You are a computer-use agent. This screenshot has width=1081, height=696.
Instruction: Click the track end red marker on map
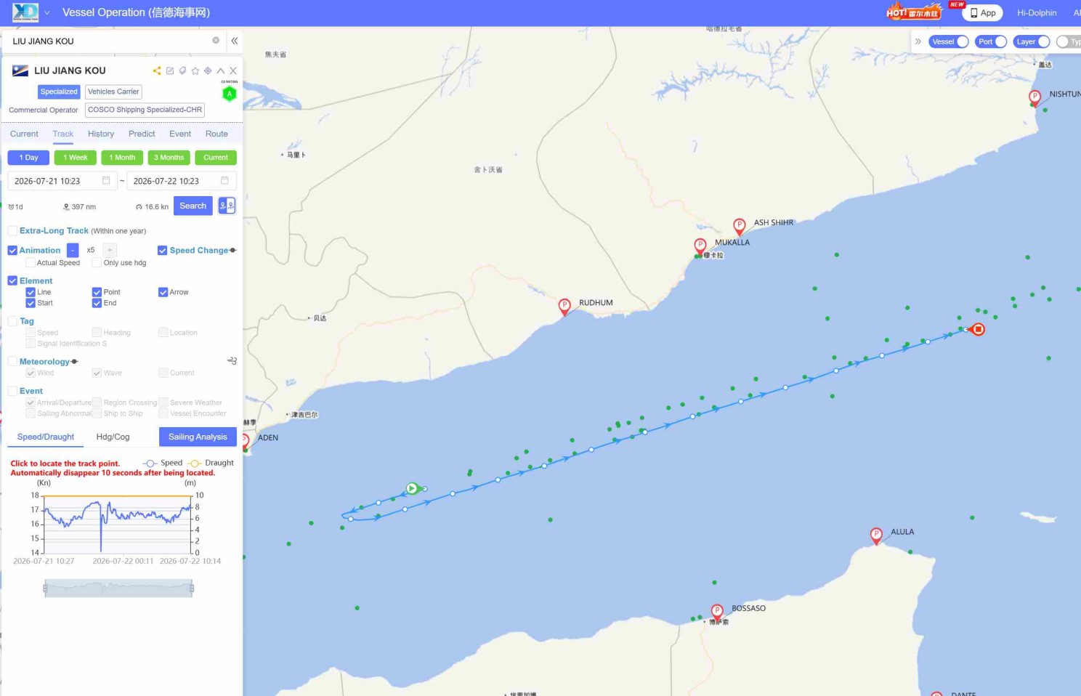(x=979, y=329)
